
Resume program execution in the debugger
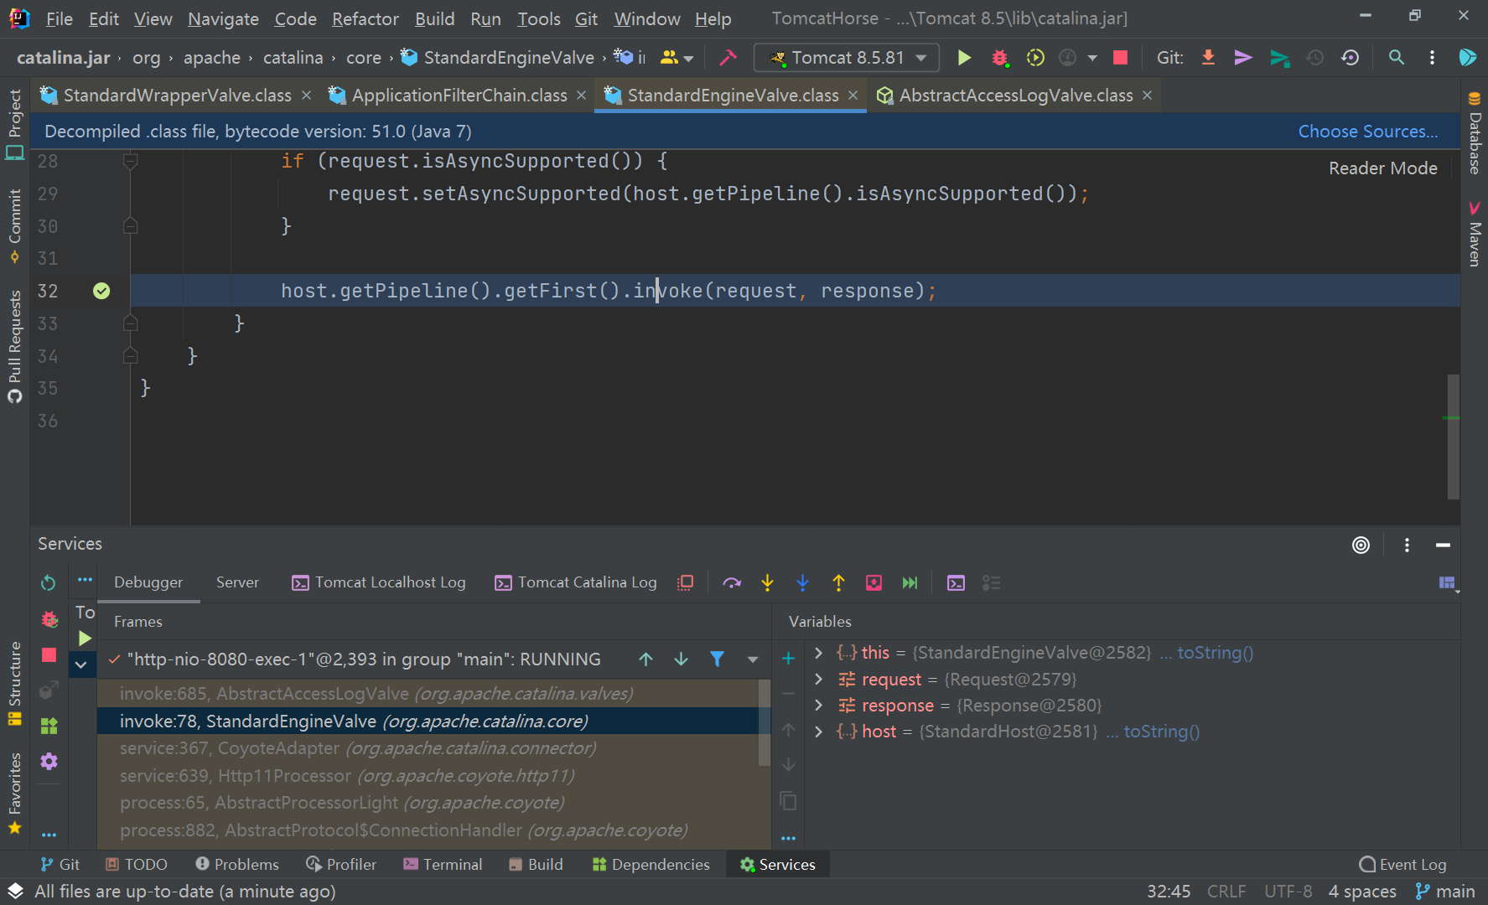[x=83, y=638]
